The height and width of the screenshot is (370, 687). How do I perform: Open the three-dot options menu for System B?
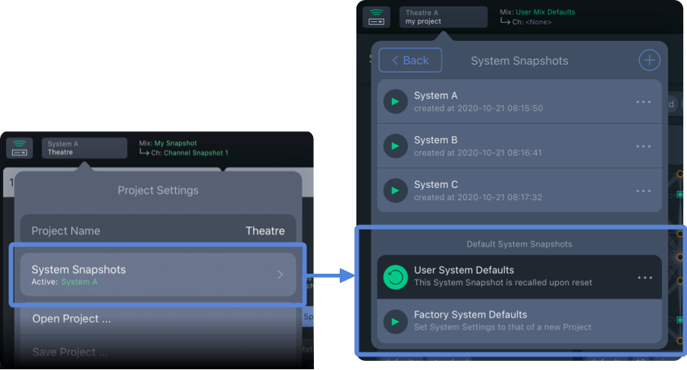644,146
